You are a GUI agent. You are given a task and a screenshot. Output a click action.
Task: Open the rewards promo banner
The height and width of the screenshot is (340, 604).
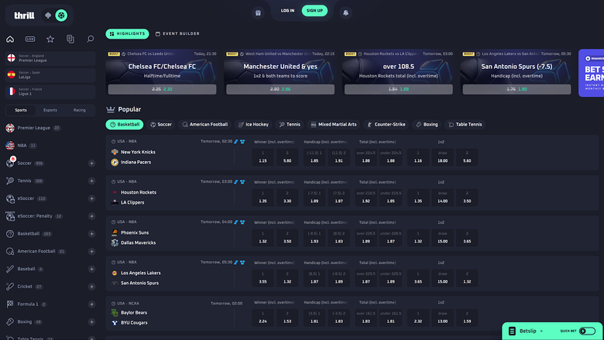point(592,73)
